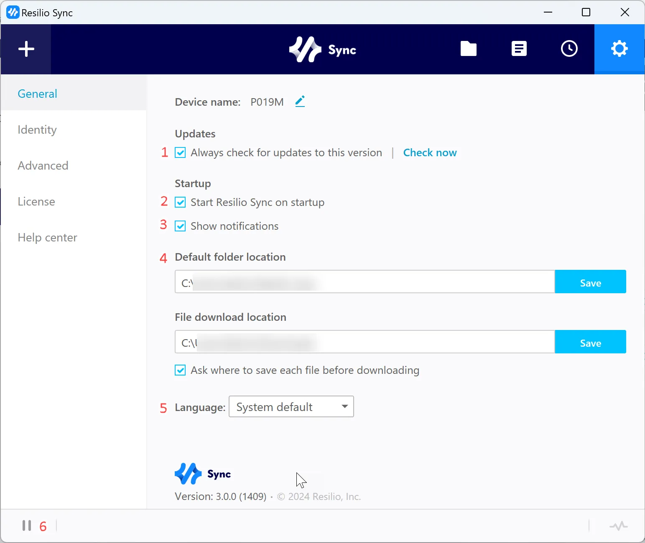Screen dimensions: 645x543
Task: Uncheck Always check for updates checkbox
Action: pyautogui.click(x=180, y=153)
